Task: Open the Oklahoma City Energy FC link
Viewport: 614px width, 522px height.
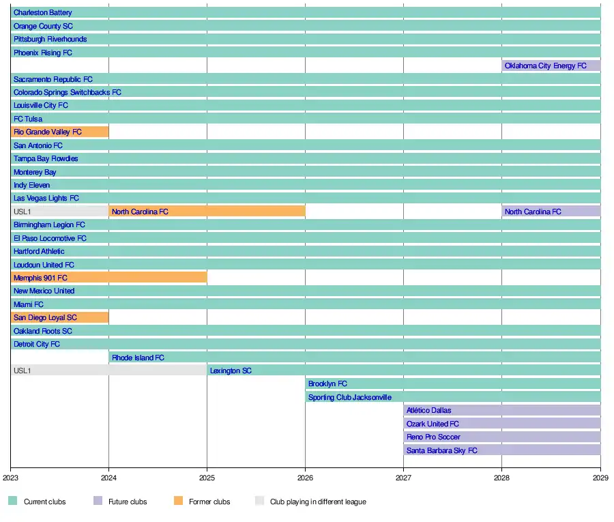Action: pos(546,66)
